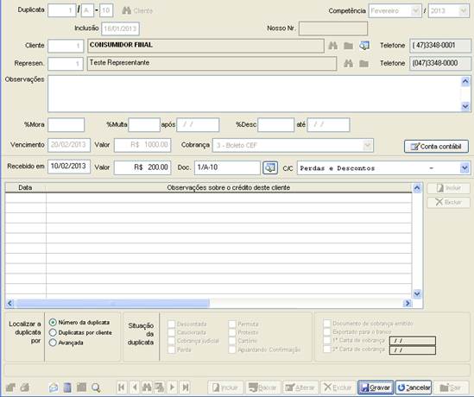The image size is (474, 397).
Task: Toggle Exportado para o banco checkbox
Action: pos(326,331)
